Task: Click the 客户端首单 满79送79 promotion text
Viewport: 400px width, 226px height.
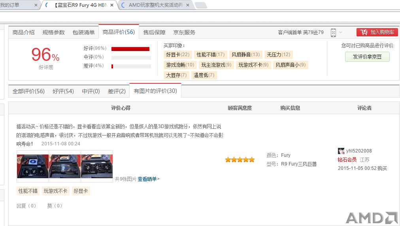Action: click(x=301, y=32)
